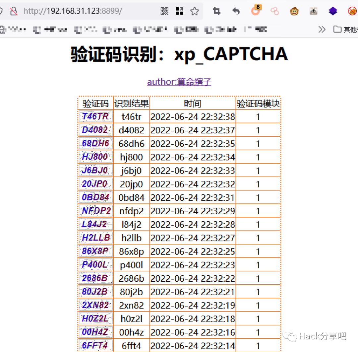This screenshot has width=358, height=352.
Task: Click the 00H4Z captcha thumbnail
Action: [x=96, y=332]
